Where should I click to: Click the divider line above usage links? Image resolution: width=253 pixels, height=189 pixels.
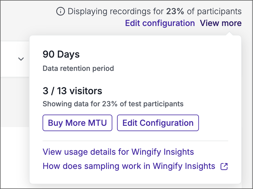point(135,141)
